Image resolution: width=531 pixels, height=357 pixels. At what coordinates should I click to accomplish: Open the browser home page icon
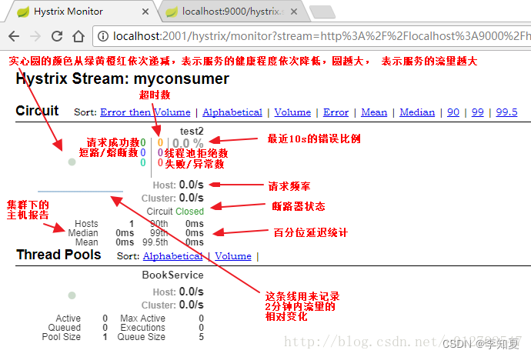click(78, 36)
